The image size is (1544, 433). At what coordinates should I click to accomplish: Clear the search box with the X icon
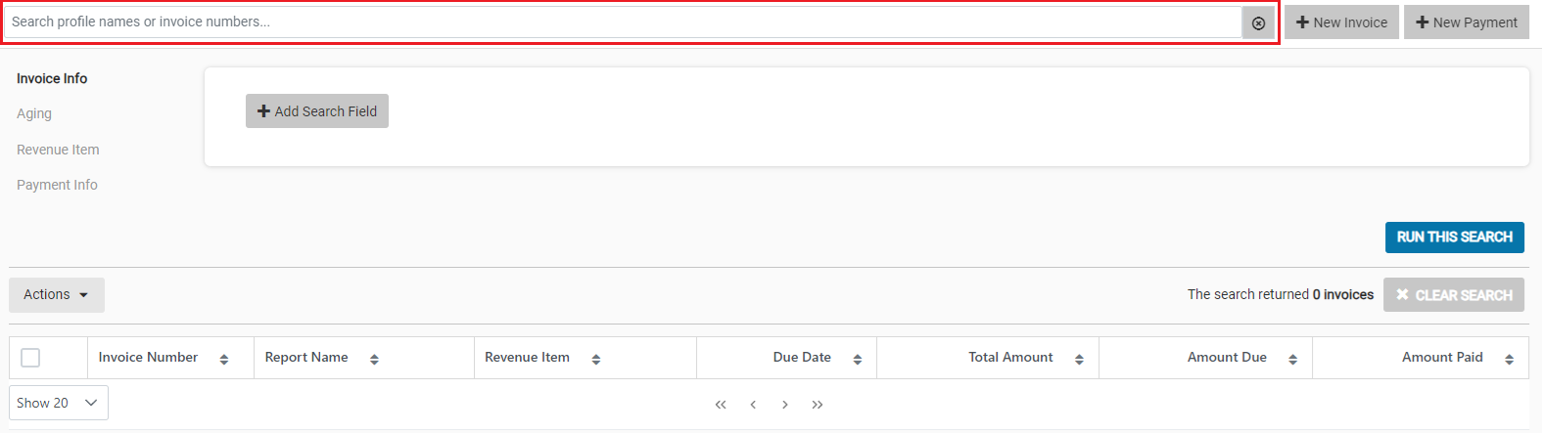(1258, 22)
